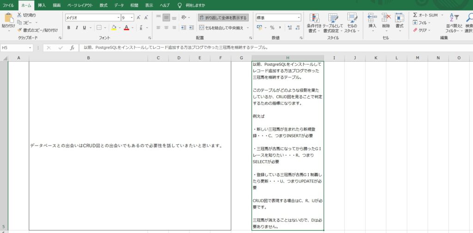This screenshot has height=233, width=473.
Task: Toggle Underline formatting
Action: [84, 28]
